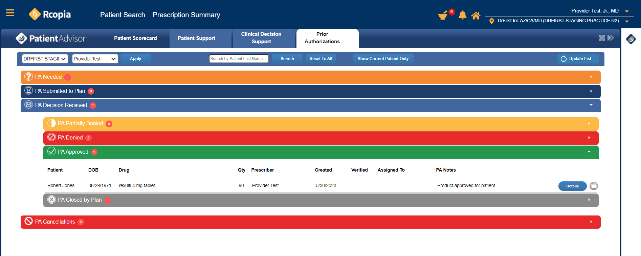Click the PA Denied prohibited icon
The height and width of the screenshot is (256, 641).
51,137
